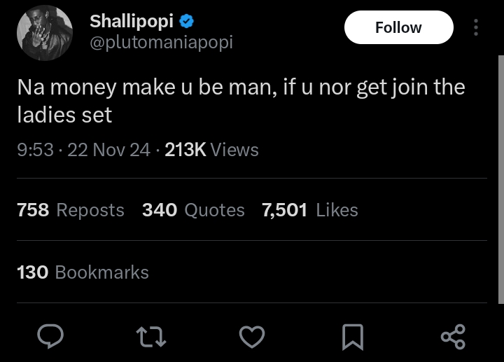The width and height of the screenshot is (504, 362).
Task: Click the blue verified badge
Action: pos(186,21)
